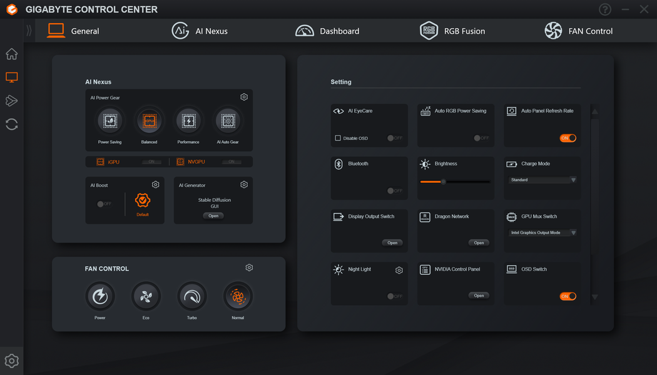Image resolution: width=657 pixels, height=375 pixels.
Task: Click the GPU Mux Switch chip icon
Action: pos(512,217)
